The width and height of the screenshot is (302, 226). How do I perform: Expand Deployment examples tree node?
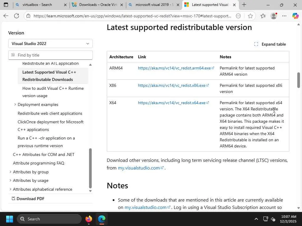15,104
